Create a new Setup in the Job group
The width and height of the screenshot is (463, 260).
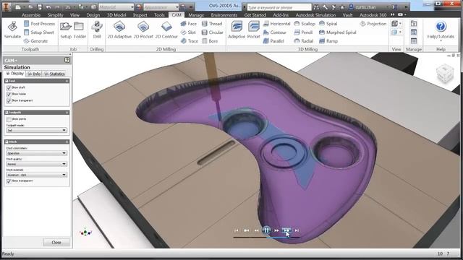click(66, 30)
